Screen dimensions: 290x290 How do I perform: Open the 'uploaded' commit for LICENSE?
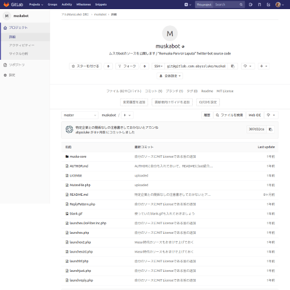[141, 176]
